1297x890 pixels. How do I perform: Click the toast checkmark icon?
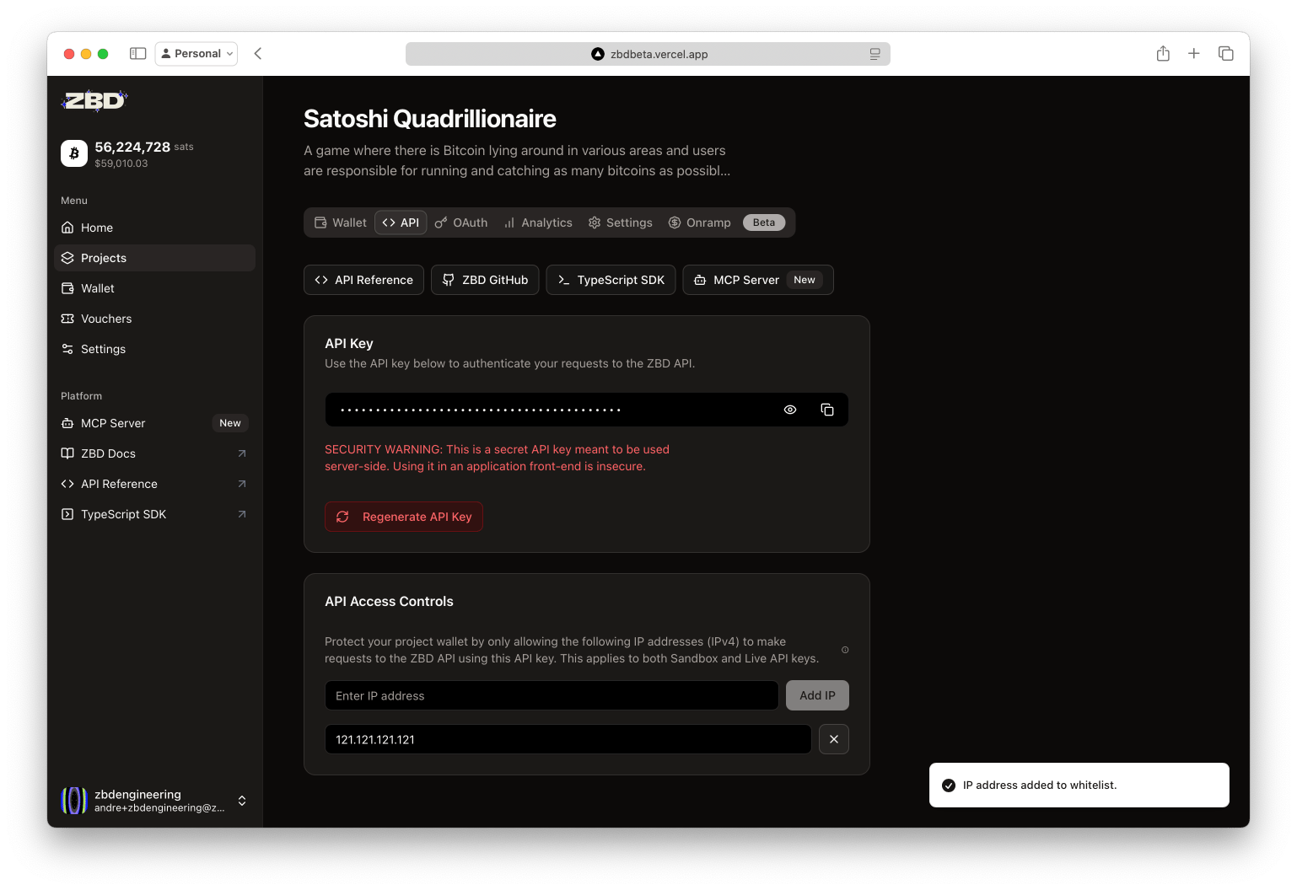click(x=949, y=785)
